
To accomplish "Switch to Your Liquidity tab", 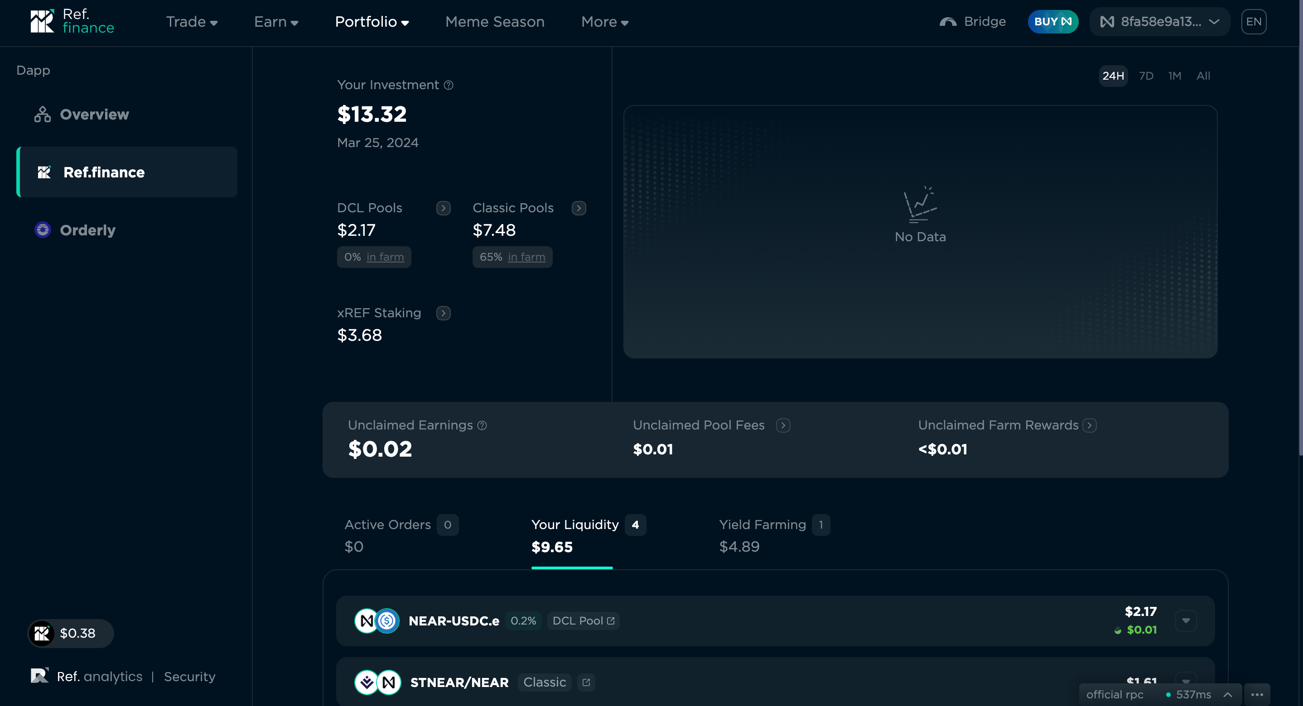I will click(x=588, y=536).
